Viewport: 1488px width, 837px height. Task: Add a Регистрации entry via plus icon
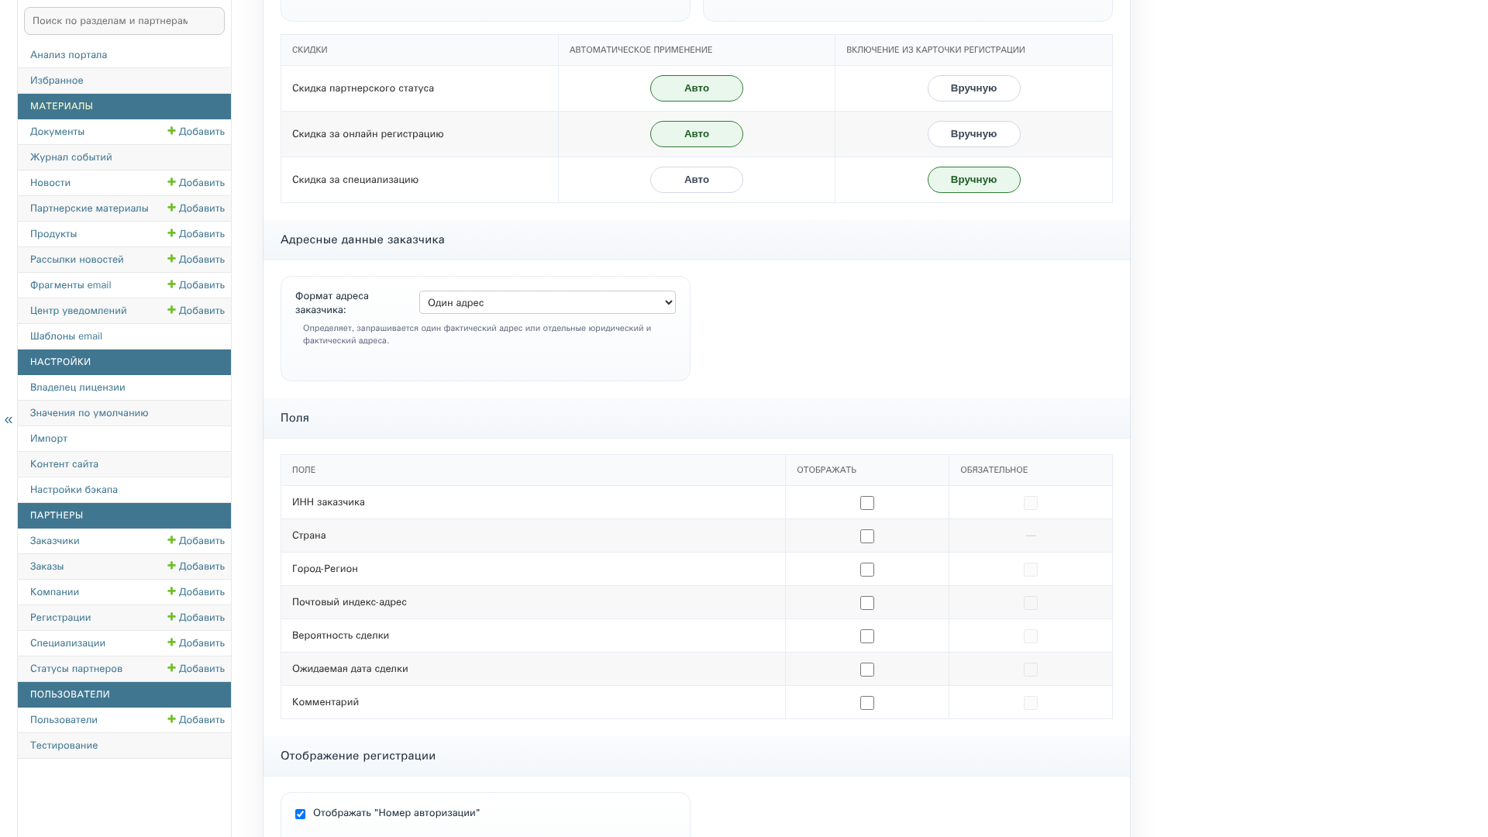tap(196, 618)
